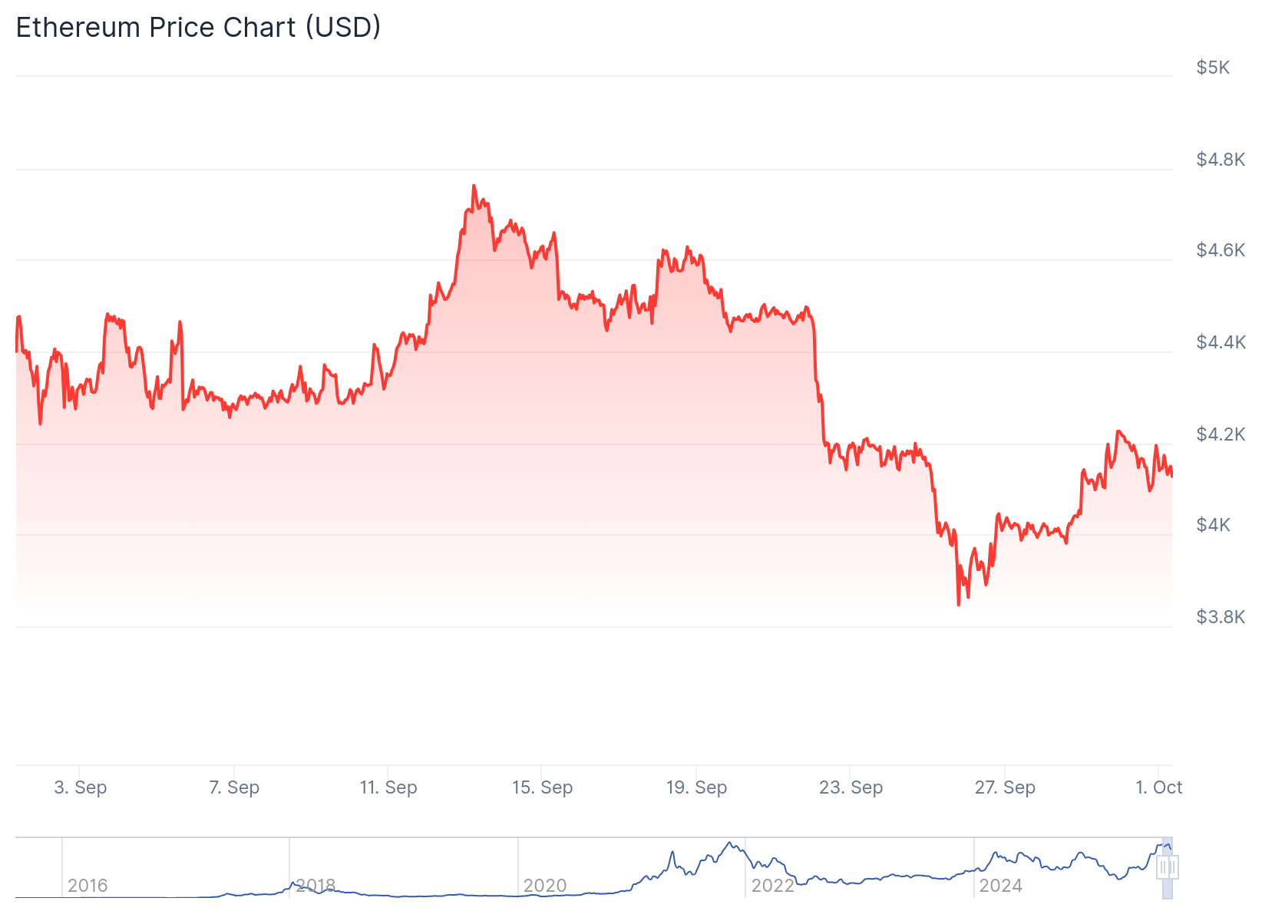Click the $5K price axis label
The image size is (1262, 921).
[1213, 68]
